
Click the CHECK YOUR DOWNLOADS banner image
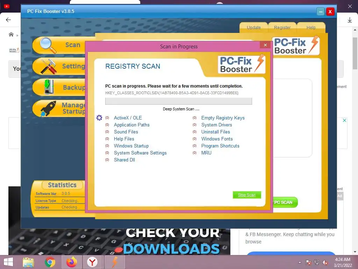click(x=119, y=242)
